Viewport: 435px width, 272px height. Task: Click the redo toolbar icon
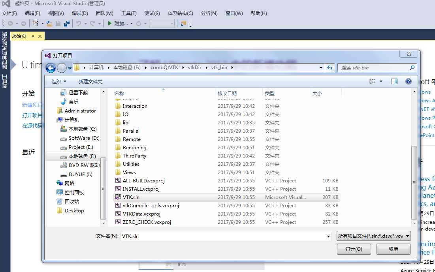point(92,24)
